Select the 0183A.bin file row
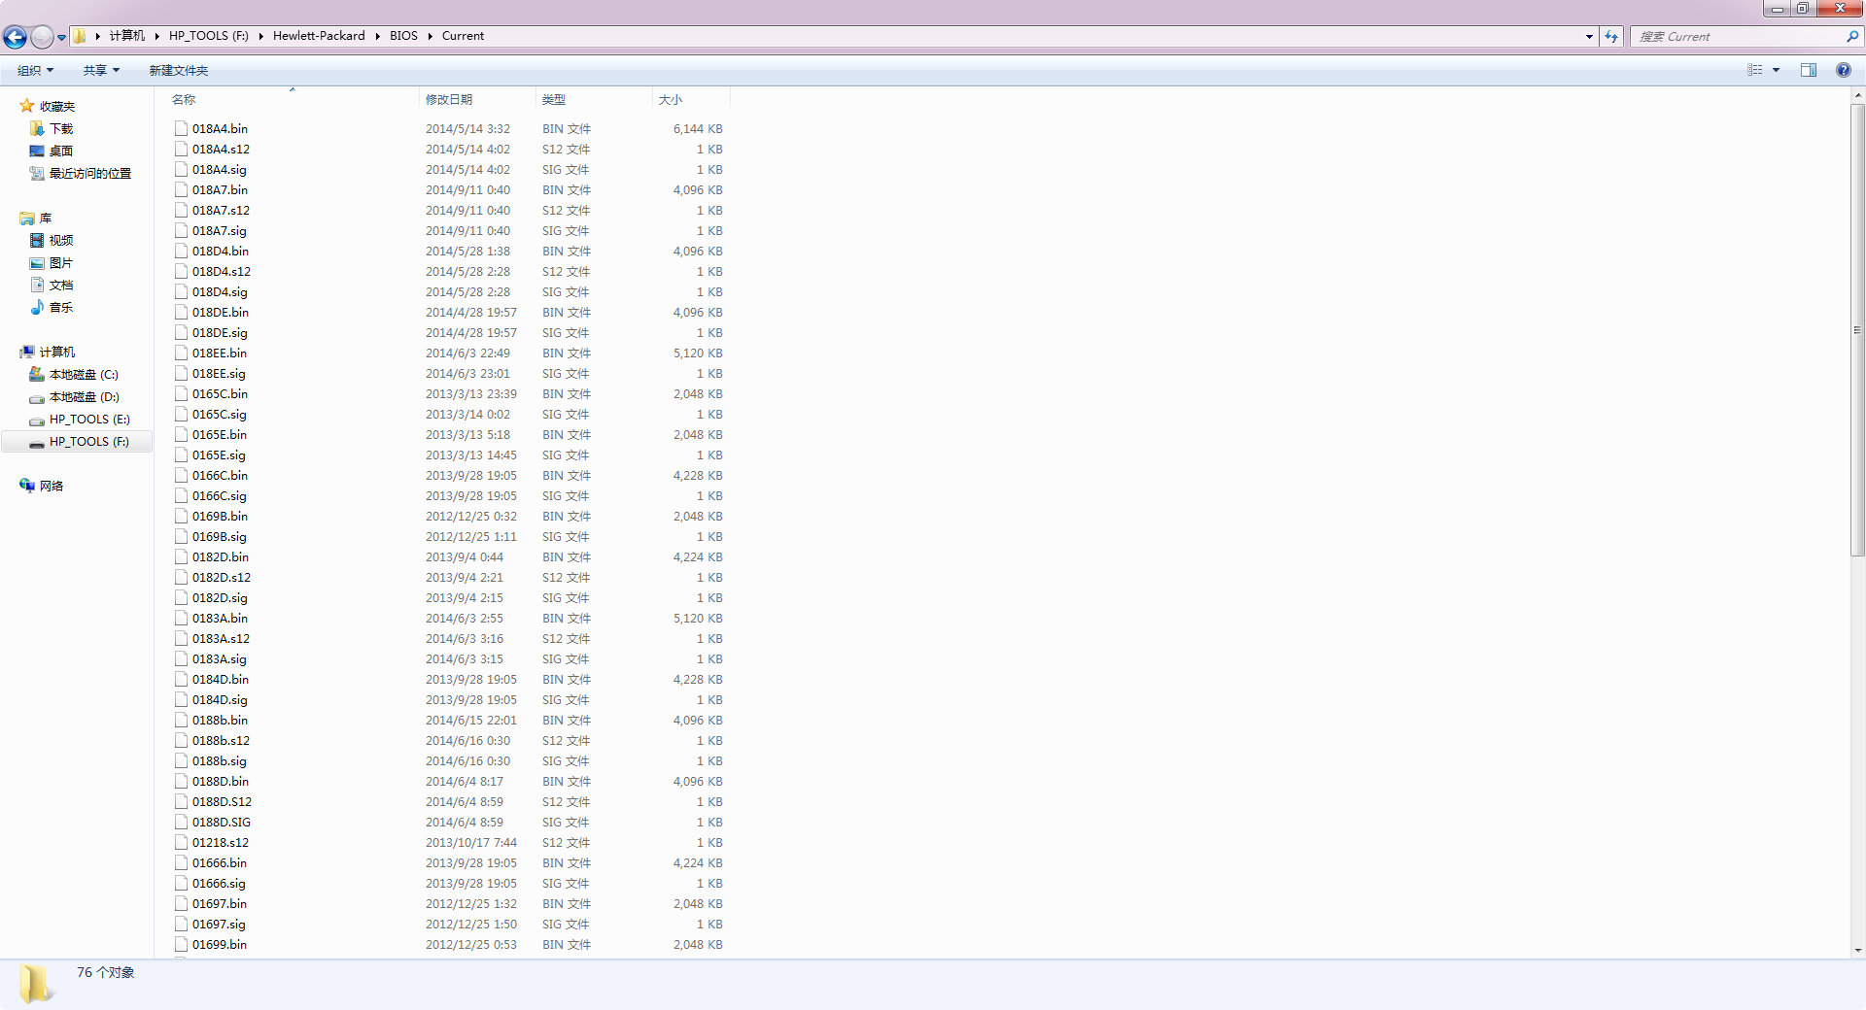The height and width of the screenshot is (1010, 1866). click(220, 619)
